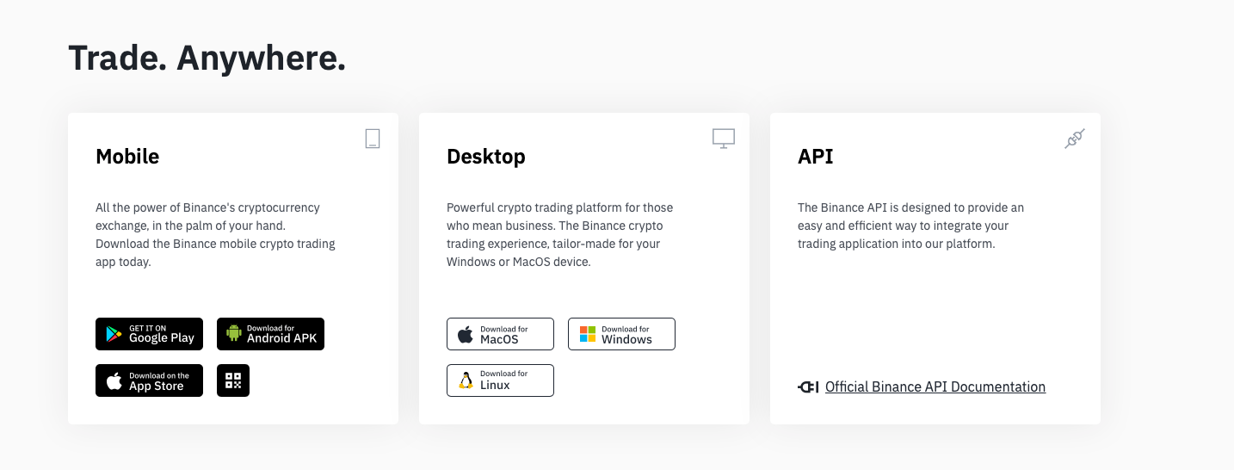Click the plug icon on API card
The width and height of the screenshot is (1234, 470).
pyautogui.click(x=1075, y=139)
